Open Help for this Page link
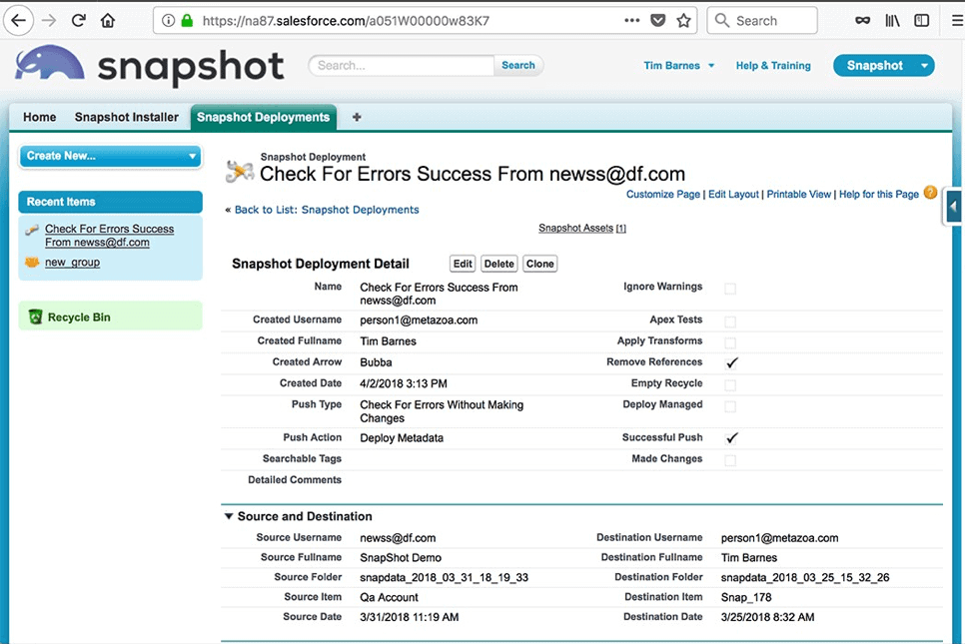The height and width of the screenshot is (644, 965). tap(878, 194)
